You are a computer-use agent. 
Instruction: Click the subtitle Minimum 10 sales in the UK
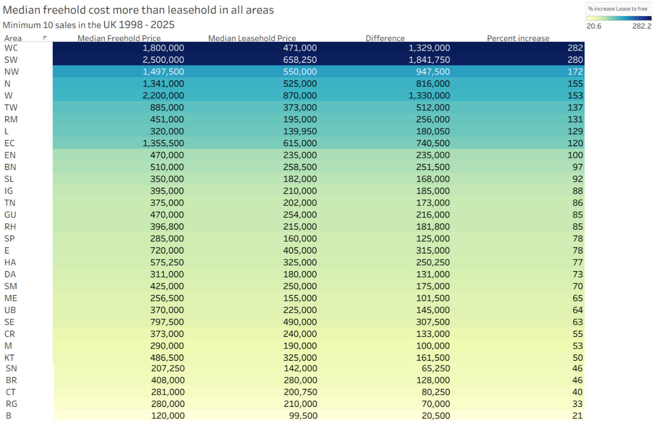click(x=89, y=25)
